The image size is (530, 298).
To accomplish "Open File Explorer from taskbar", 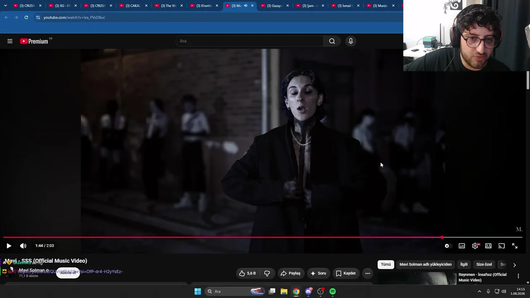I will click(284, 291).
